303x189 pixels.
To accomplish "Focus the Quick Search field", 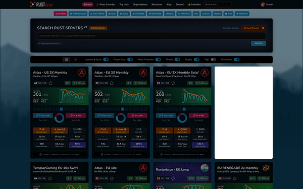I will pos(217,5).
